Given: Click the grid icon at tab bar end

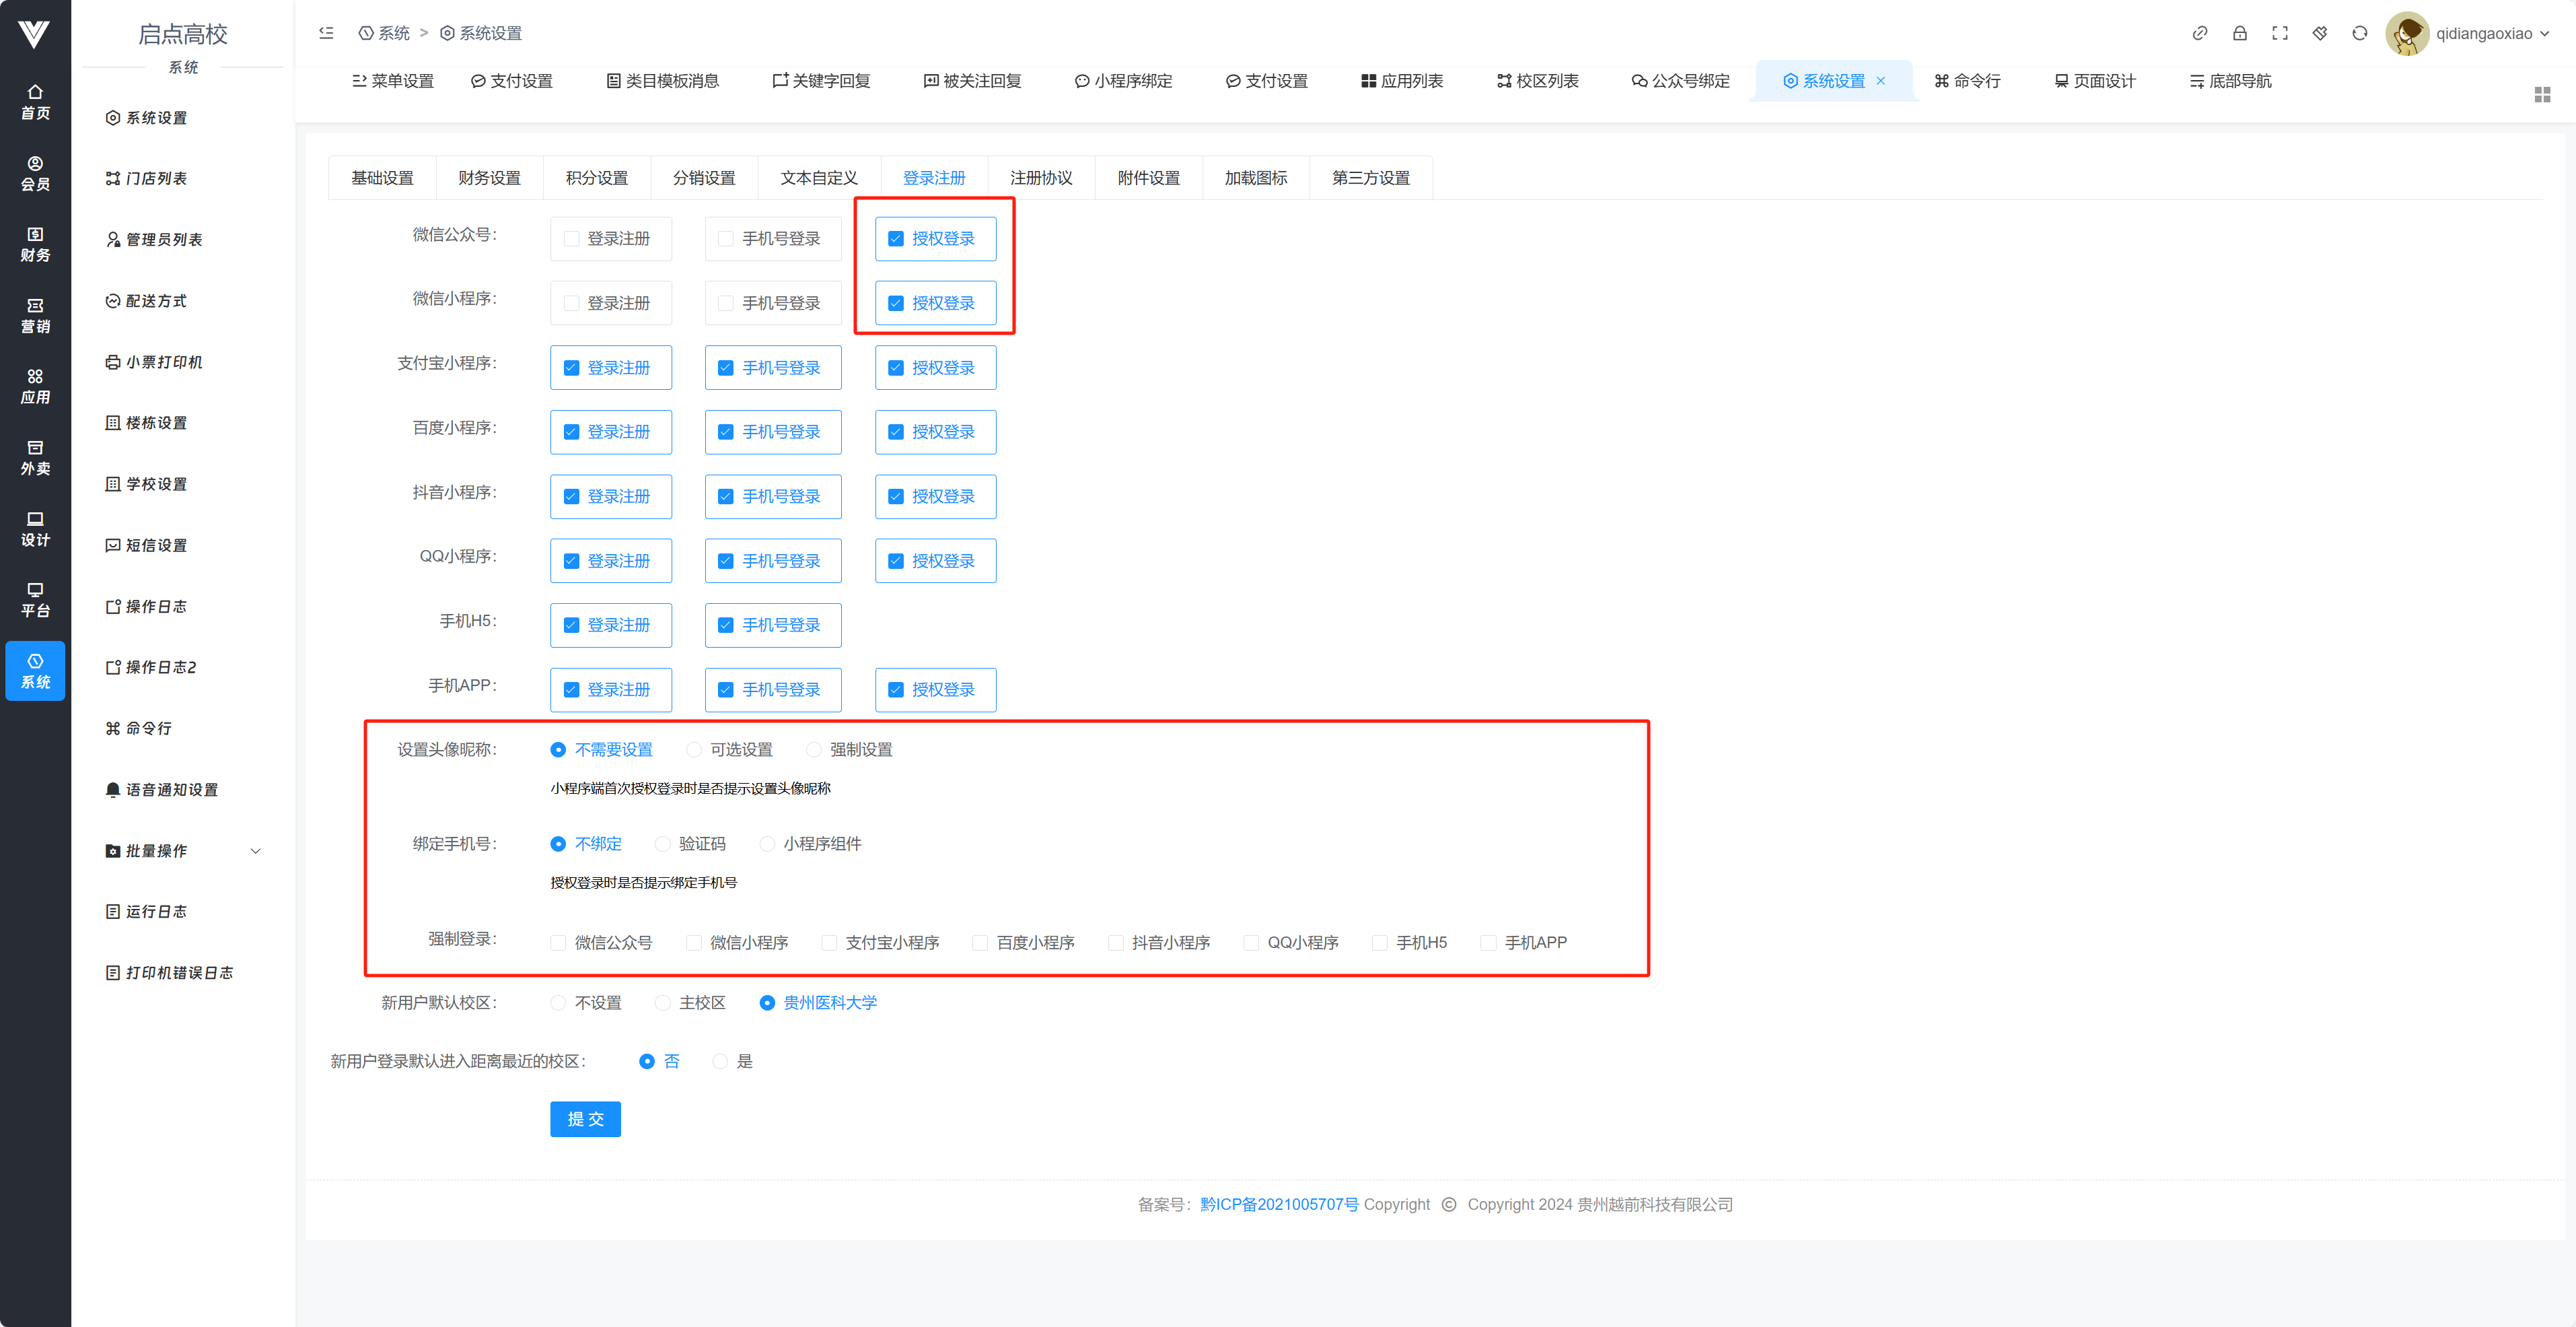Looking at the screenshot, I should click(x=2542, y=95).
